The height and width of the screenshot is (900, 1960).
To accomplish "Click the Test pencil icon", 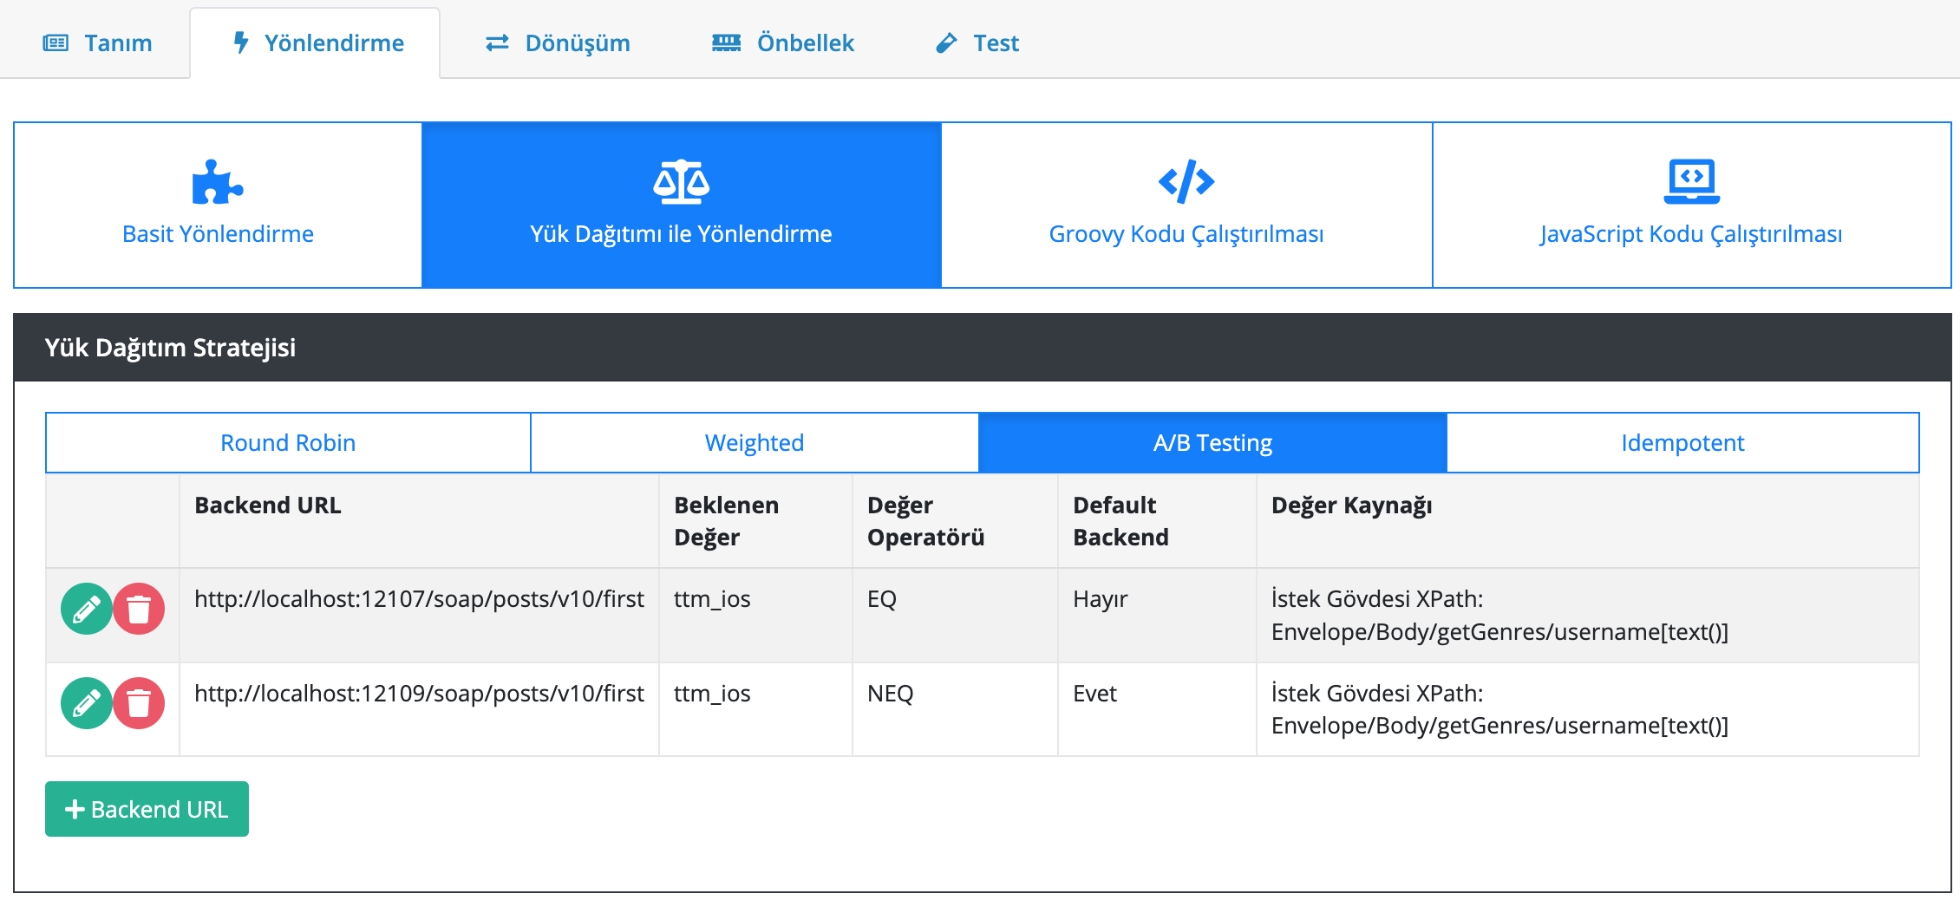I will tap(946, 42).
